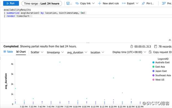Open the Display time (UTC+08:00) dropdown
The image size is (172, 108).
tap(129, 52)
